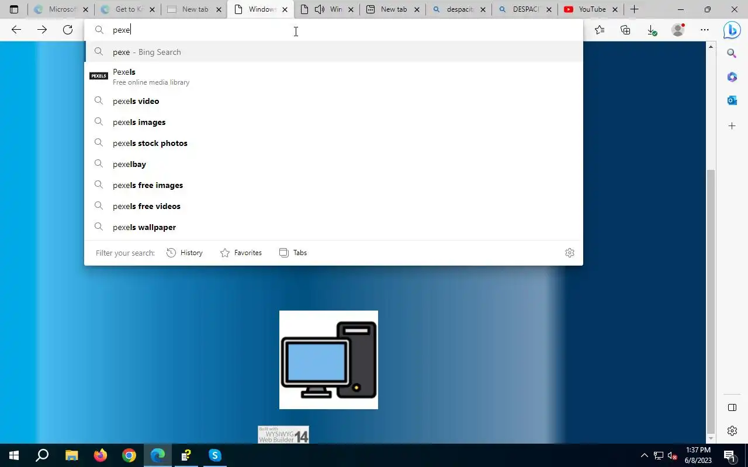Choose 'pexels free images' suggestion
The image size is (748, 467).
(x=334, y=185)
